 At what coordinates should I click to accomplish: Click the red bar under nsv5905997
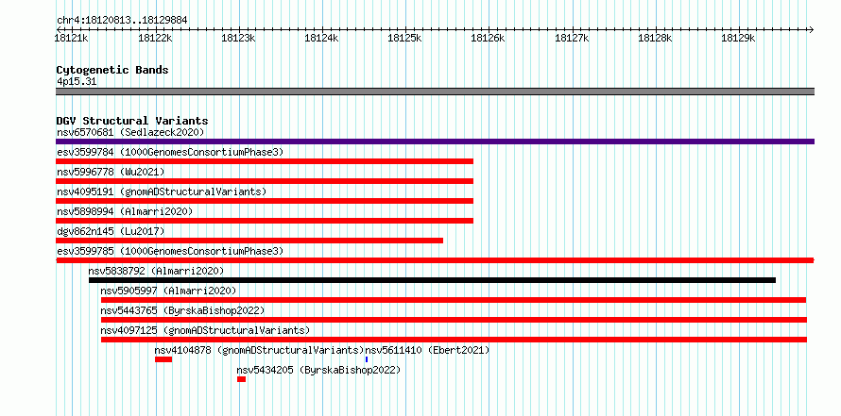pos(454,300)
